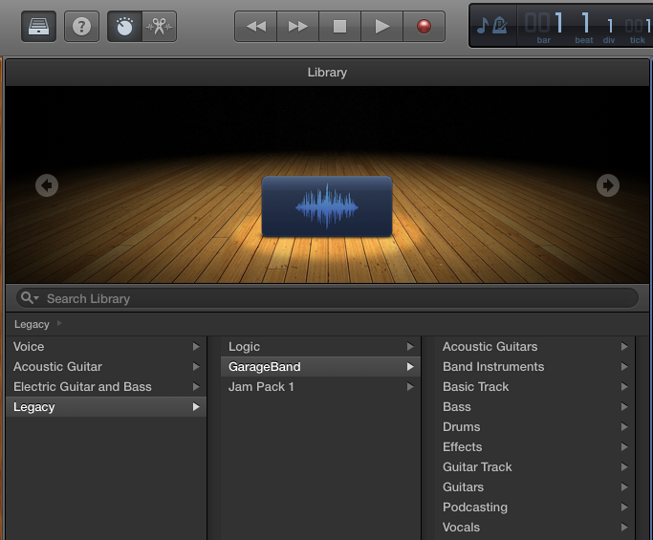Open the Drums subfolder
Image resolution: width=653 pixels, height=540 pixels.
[534, 427]
